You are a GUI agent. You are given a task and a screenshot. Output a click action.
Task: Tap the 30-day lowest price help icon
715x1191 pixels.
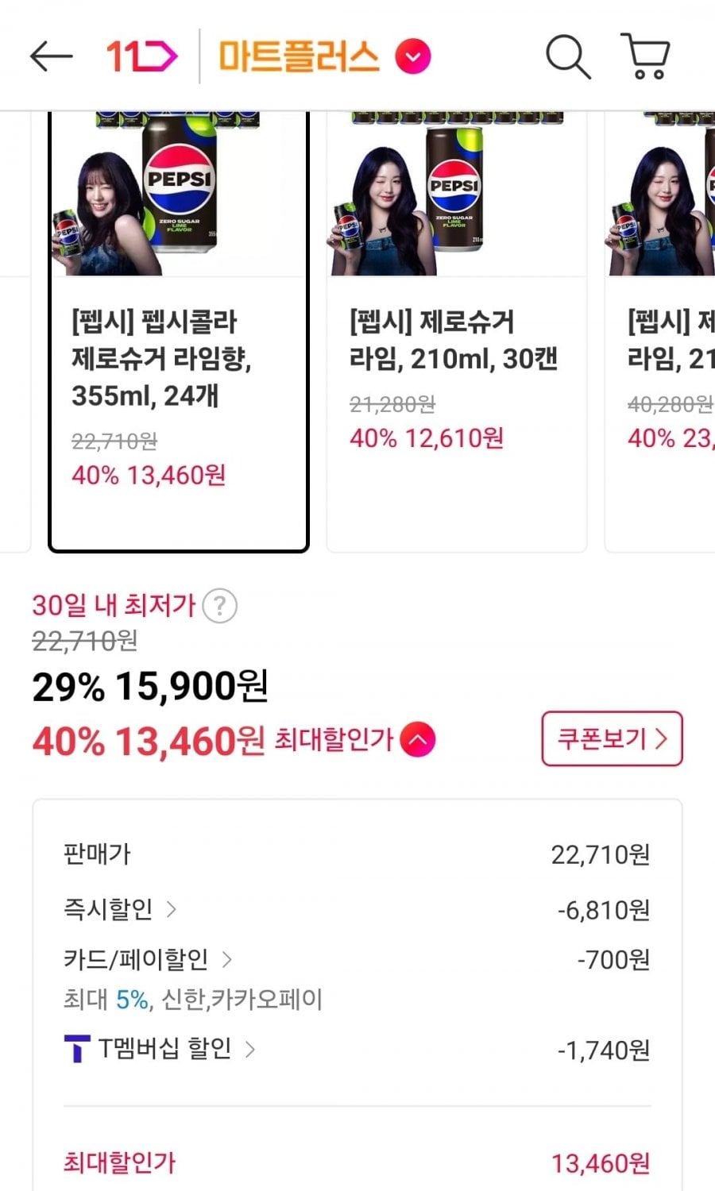click(219, 607)
